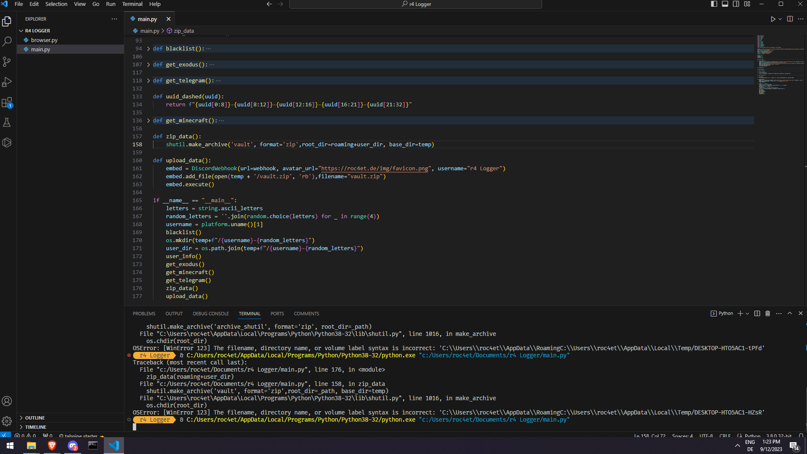Image resolution: width=807 pixels, height=454 pixels.
Task: Open the Run and Debug view
Action: tap(7, 82)
